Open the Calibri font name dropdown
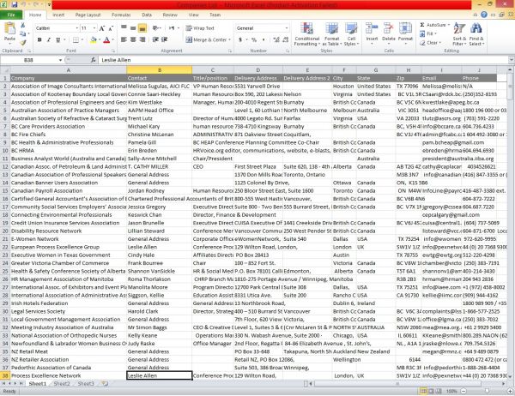The image size is (515, 396). coord(77,28)
